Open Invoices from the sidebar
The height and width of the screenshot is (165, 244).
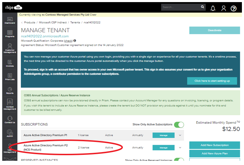10,63
